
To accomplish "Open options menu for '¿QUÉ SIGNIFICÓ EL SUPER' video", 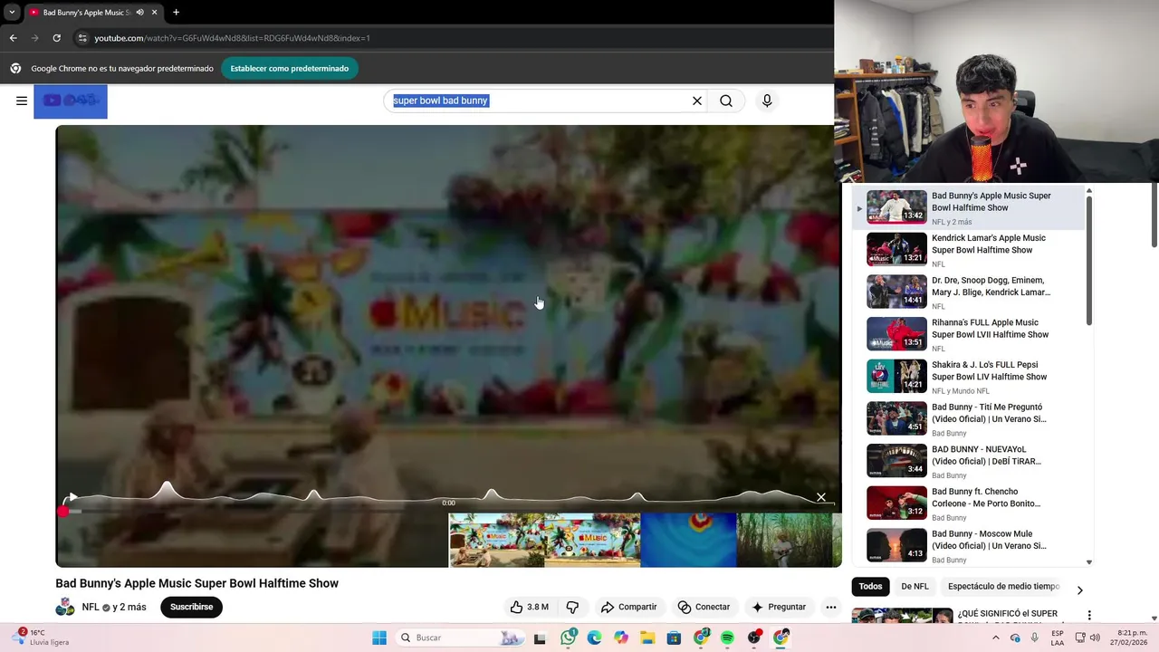I will pyautogui.click(x=1089, y=616).
